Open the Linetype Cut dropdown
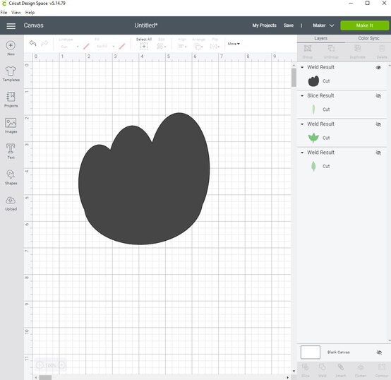The image size is (391, 380). (69, 47)
